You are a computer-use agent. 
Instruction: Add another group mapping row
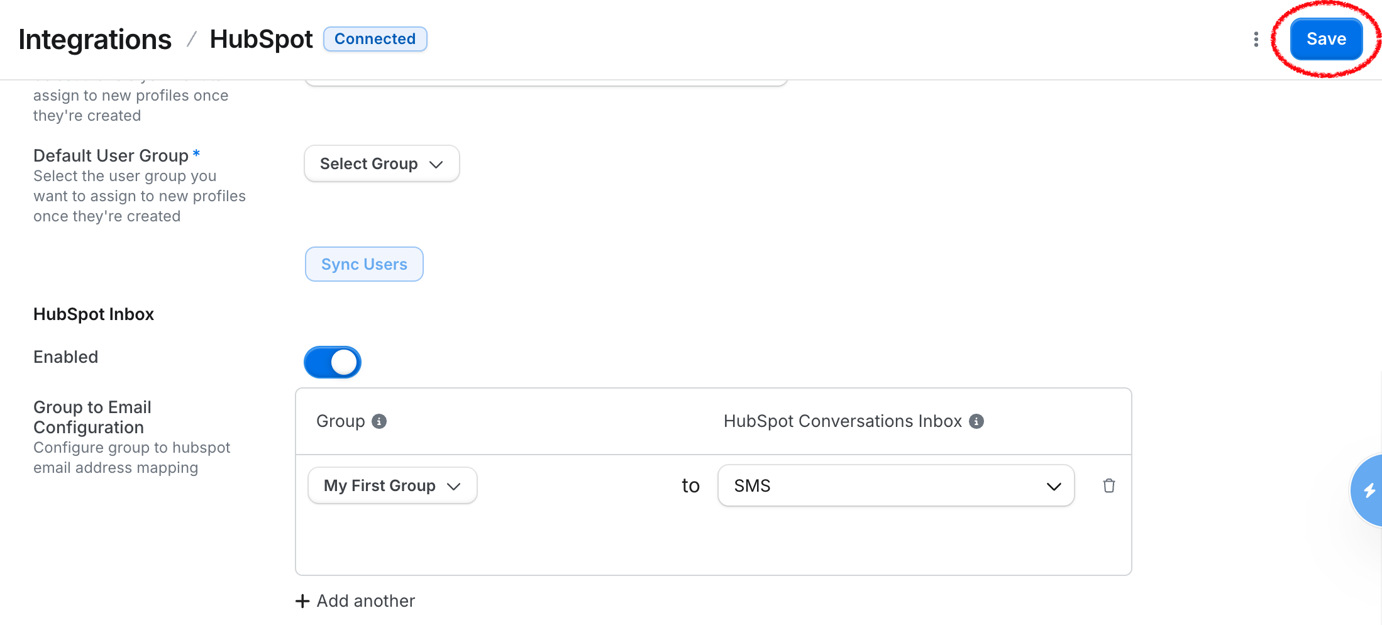pyautogui.click(x=355, y=601)
